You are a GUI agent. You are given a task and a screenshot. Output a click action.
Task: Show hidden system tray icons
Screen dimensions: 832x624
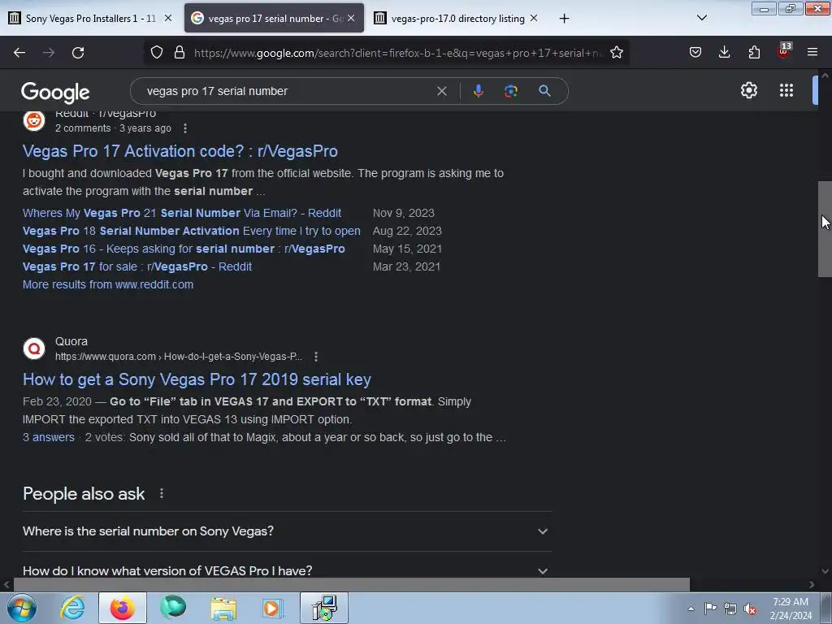click(x=691, y=609)
